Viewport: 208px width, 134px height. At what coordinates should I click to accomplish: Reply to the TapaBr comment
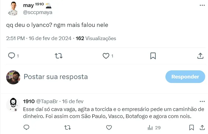pos(26,128)
